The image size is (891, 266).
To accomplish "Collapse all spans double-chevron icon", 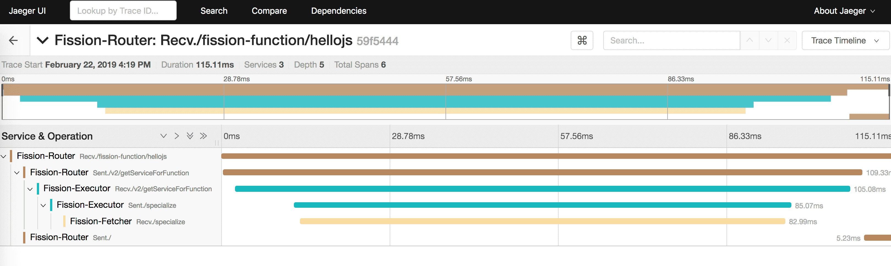I will 203,136.
